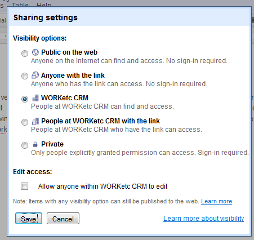Pick People at WORKetc CRM with the link radio
Screen dimensions: 254x240
[x=25, y=122]
